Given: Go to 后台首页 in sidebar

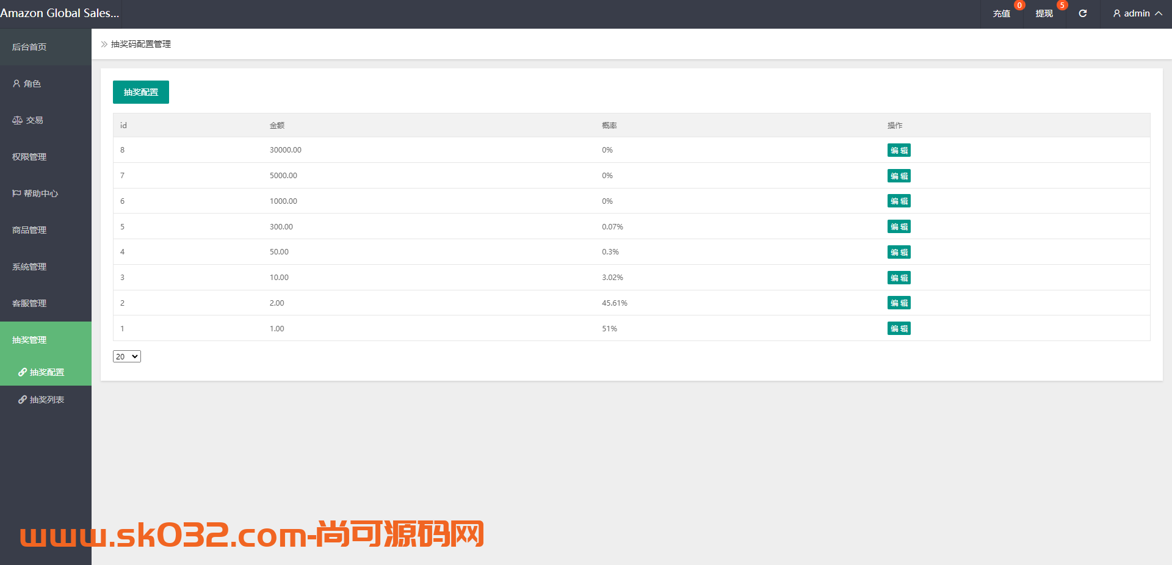Looking at the screenshot, I should click(x=46, y=47).
